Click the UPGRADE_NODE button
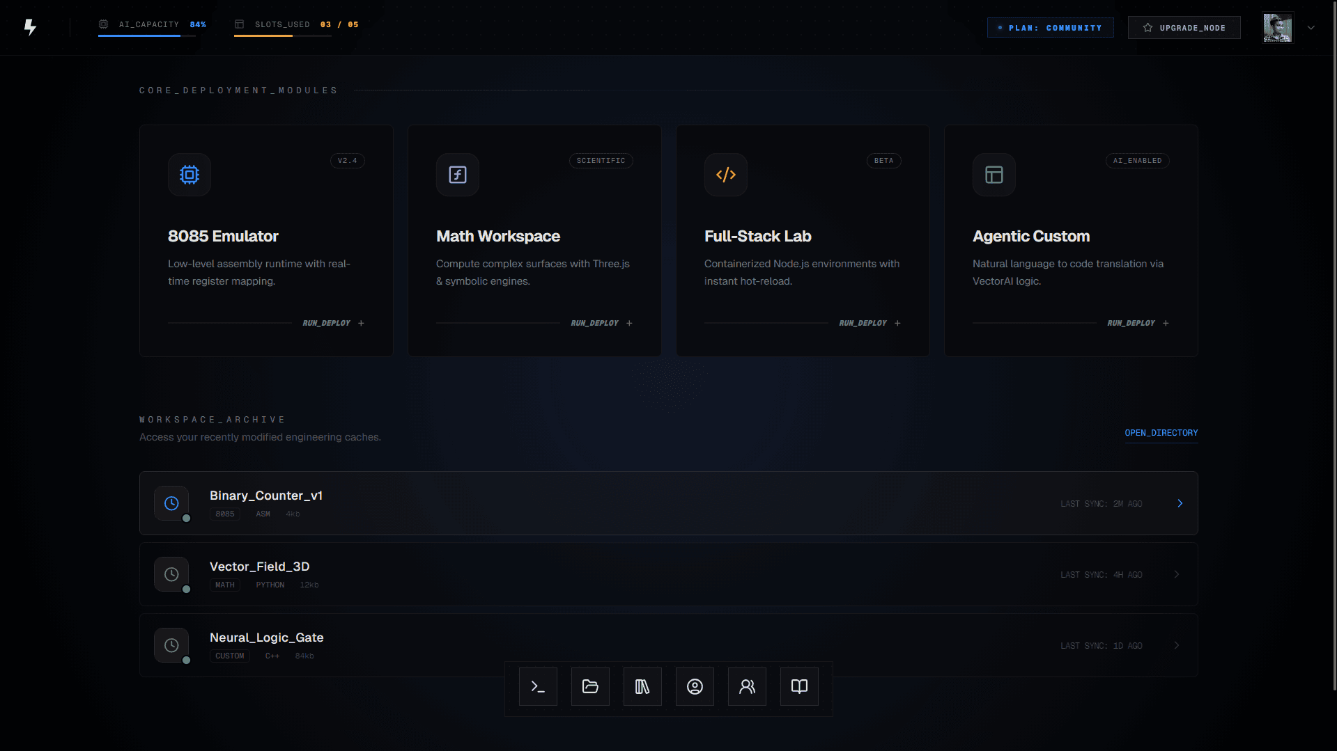 (x=1183, y=28)
